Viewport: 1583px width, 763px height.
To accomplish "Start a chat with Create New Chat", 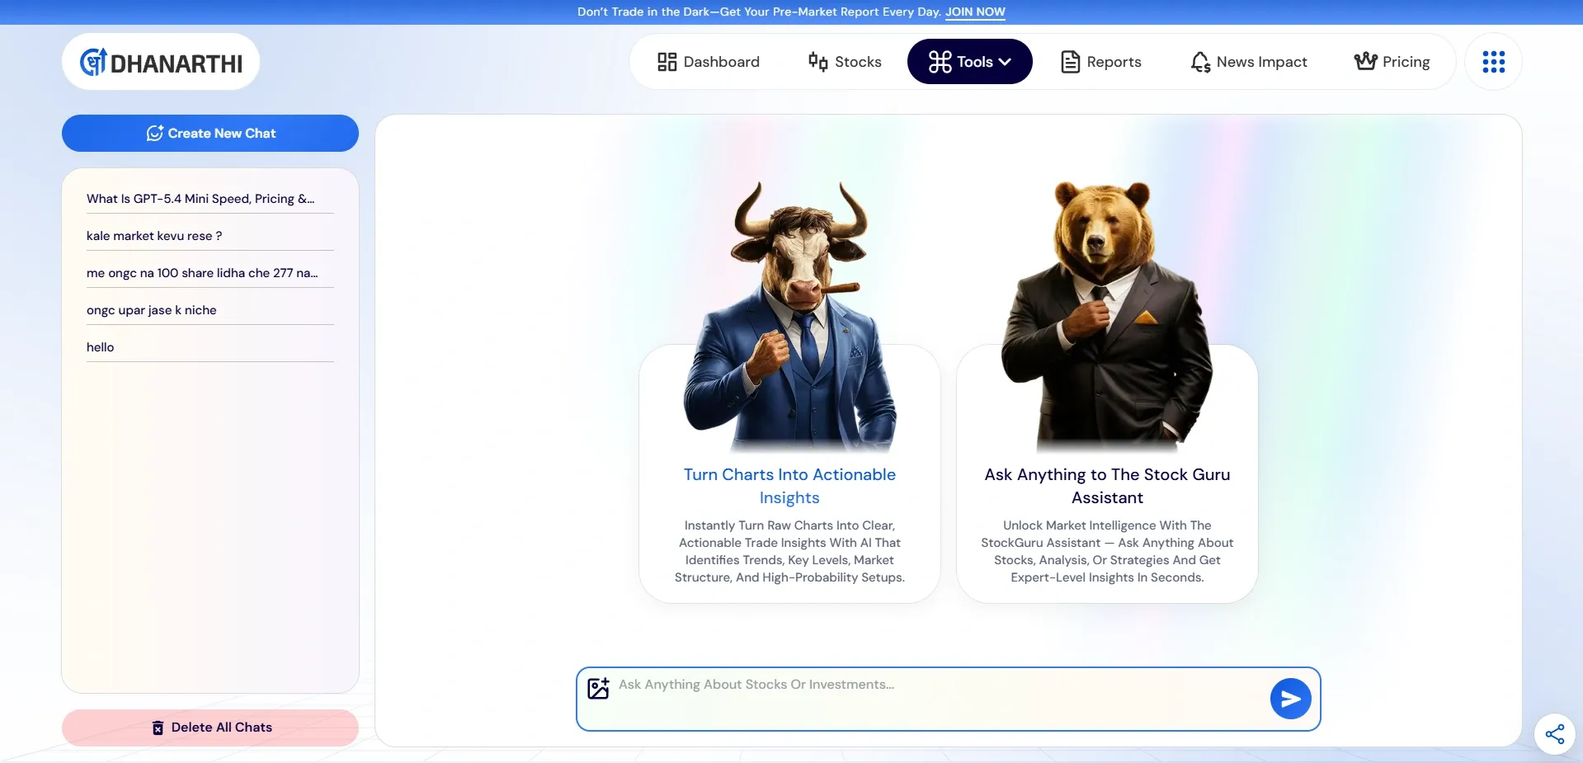I will tap(210, 134).
